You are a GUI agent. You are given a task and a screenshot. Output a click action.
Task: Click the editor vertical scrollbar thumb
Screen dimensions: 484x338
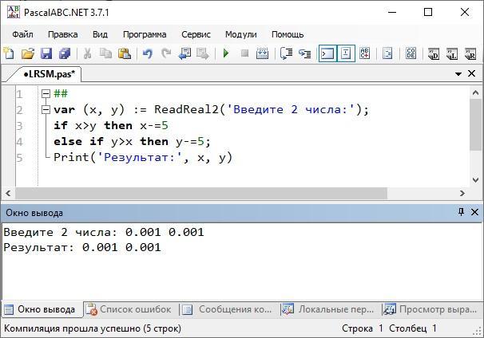pyautogui.click(x=476, y=125)
